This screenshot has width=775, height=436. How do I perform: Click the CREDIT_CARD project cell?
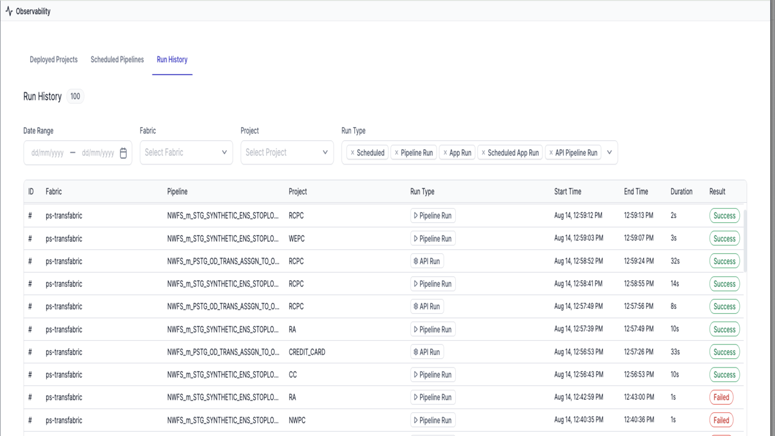(307, 352)
